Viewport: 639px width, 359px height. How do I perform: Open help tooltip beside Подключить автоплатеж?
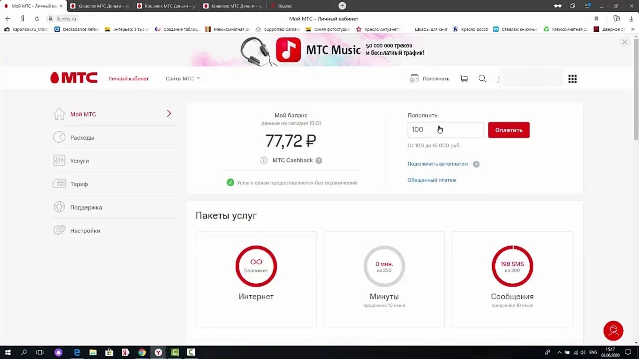(x=476, y=164)
